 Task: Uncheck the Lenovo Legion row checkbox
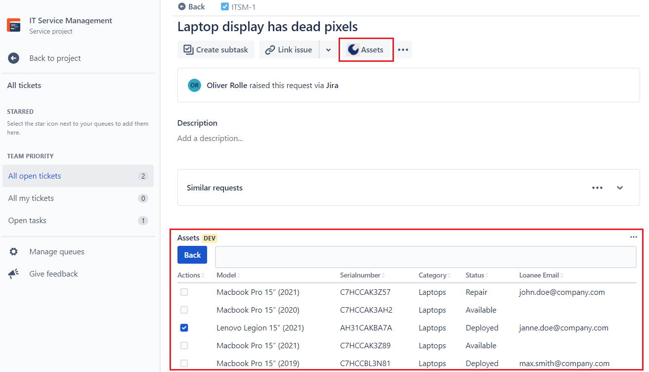pyautogui.click(x=184, y=328)
